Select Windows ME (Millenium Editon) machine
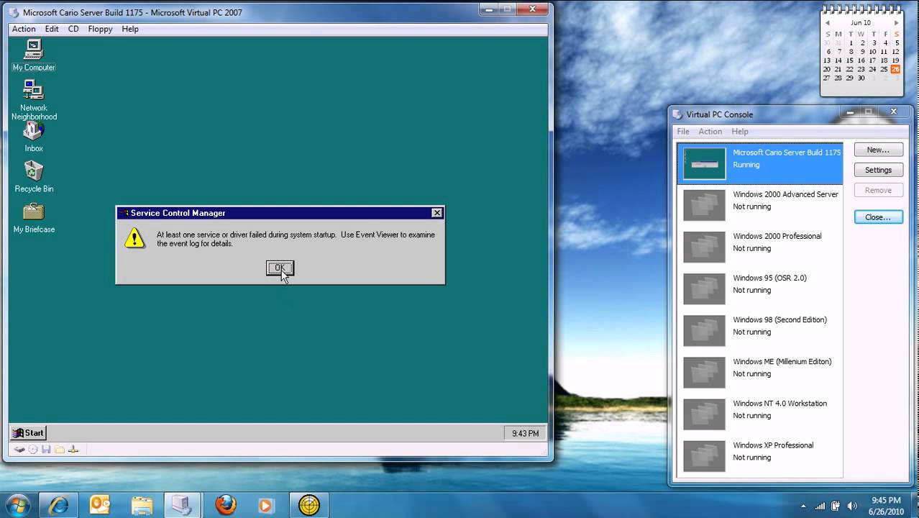This screenshot has width=919, height=518. [760, 373]
